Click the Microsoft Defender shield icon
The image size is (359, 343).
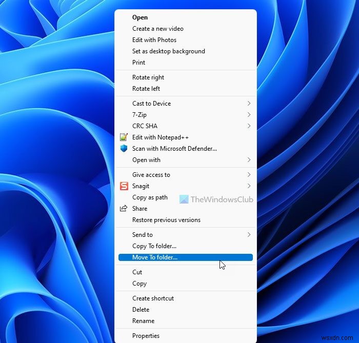(124, 148)
